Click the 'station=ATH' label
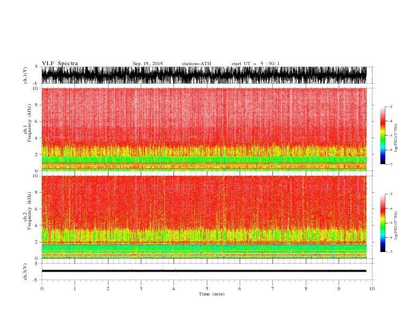 196,64
